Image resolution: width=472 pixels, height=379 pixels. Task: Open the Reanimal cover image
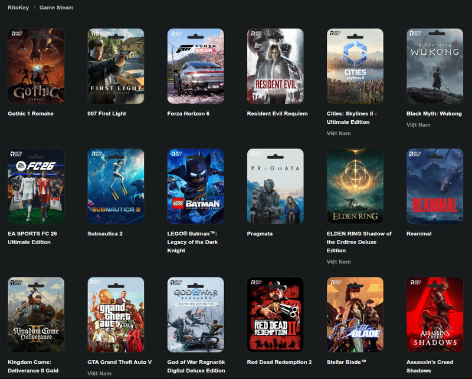[435, 186]
